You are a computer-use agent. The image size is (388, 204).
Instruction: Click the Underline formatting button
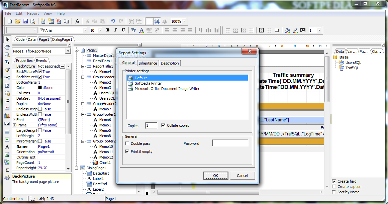click(123, 30)
